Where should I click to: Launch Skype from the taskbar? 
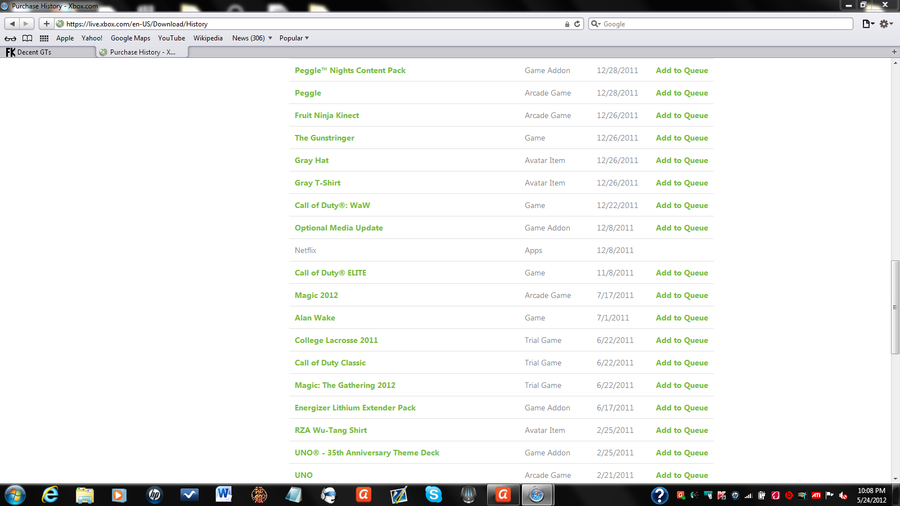[434, 495]
